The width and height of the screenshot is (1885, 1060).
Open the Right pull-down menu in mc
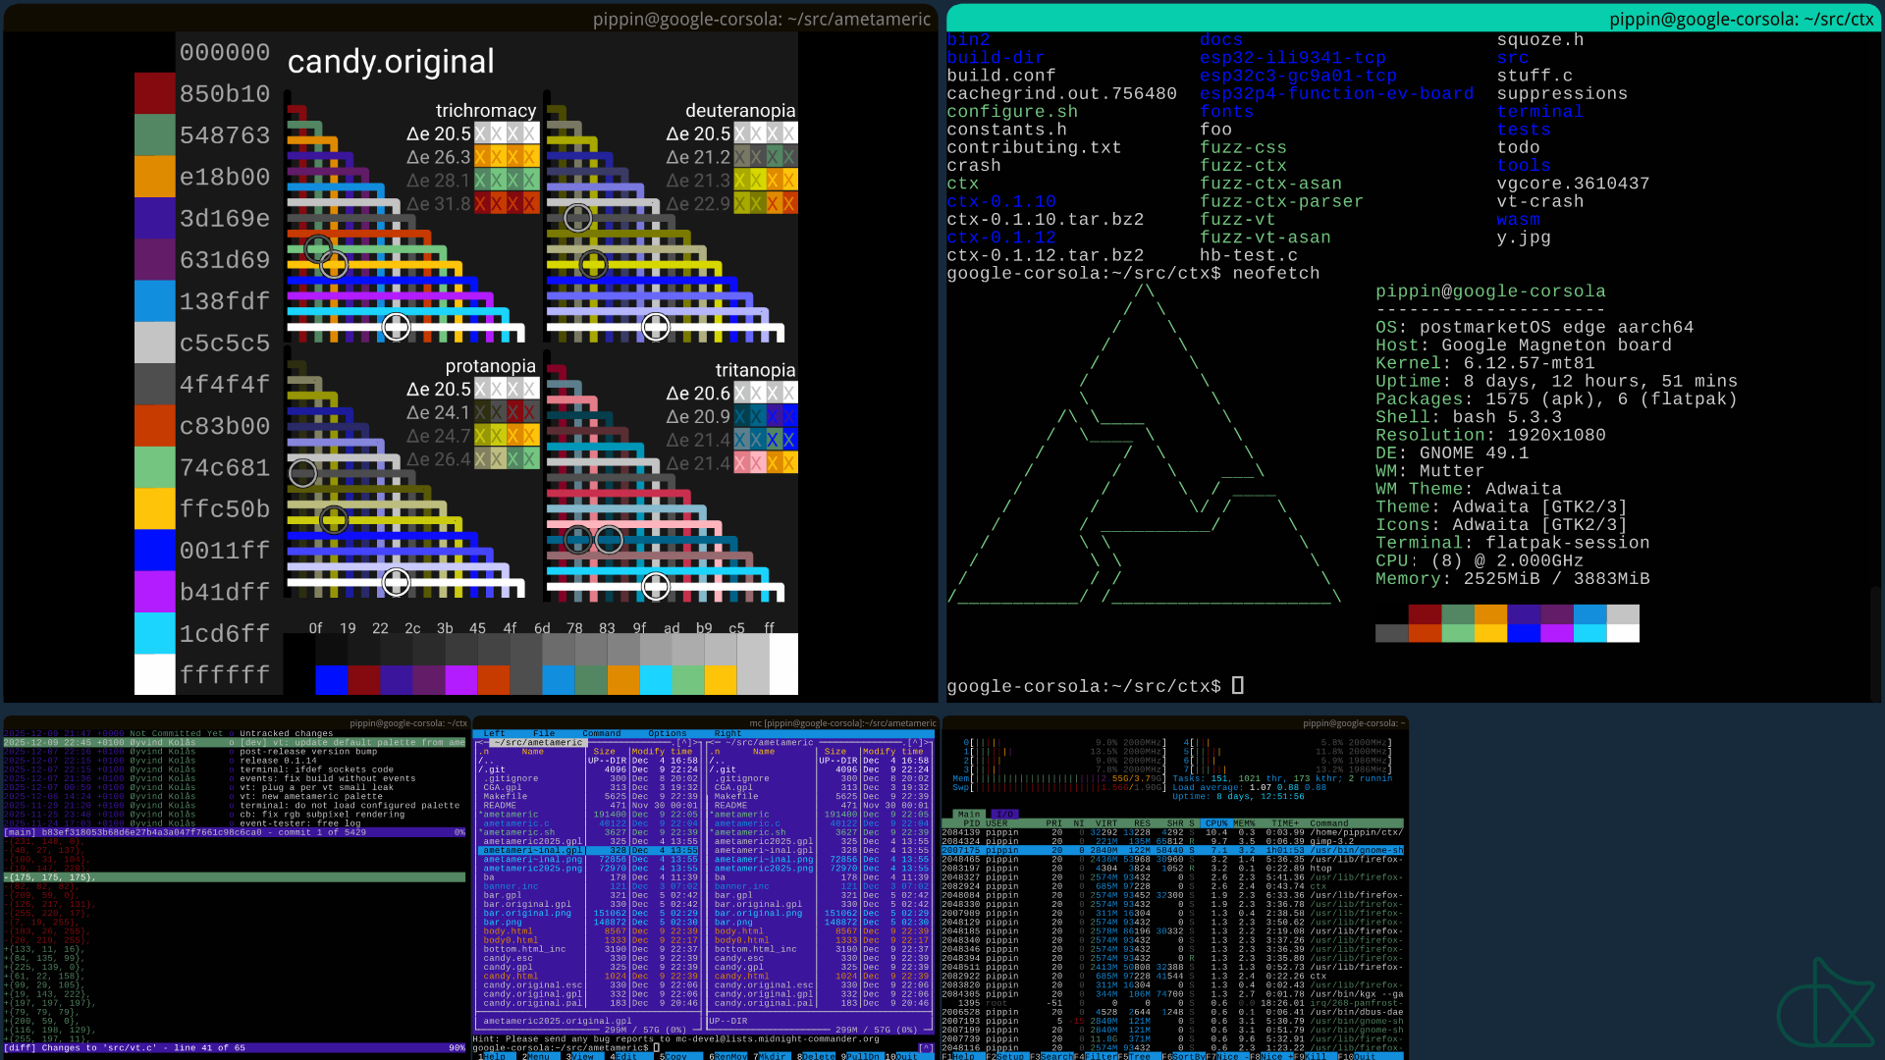tap(727, 733)
